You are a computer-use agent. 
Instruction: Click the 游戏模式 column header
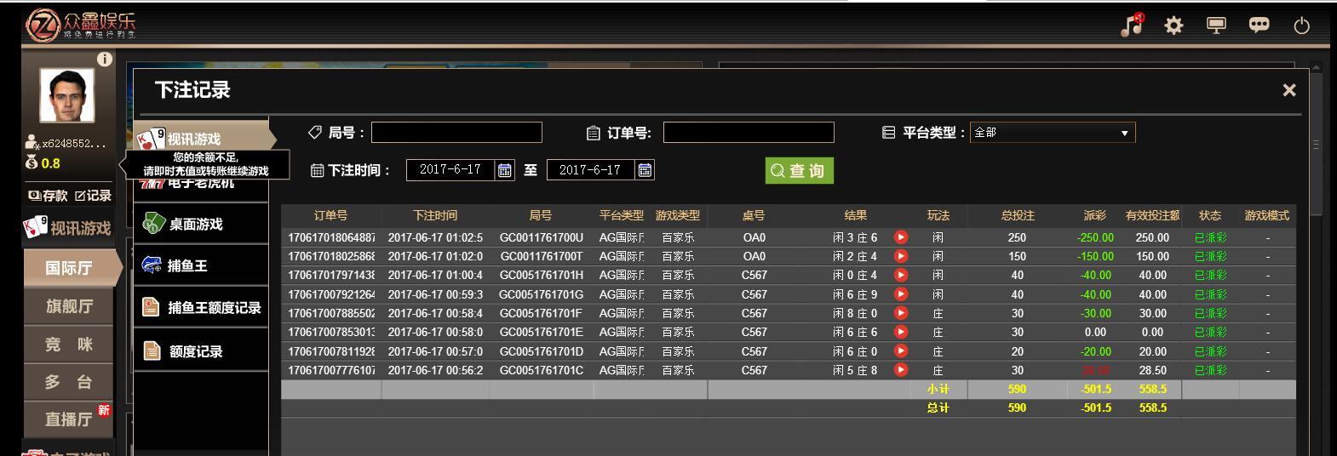pyautogui.click(x=1267, y=216)
